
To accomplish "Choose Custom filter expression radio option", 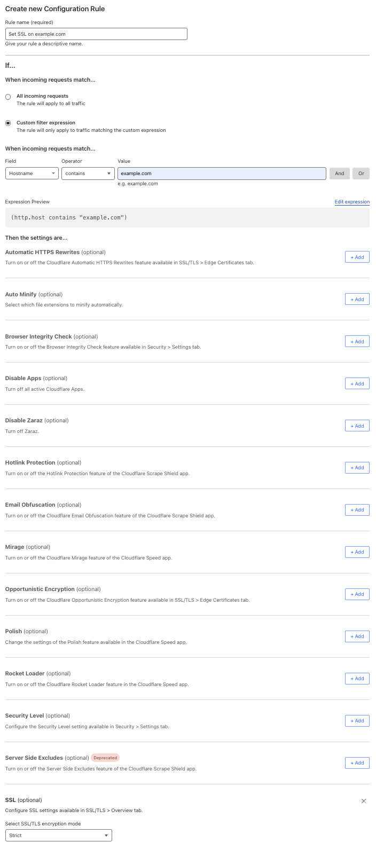I will point(8,123).
